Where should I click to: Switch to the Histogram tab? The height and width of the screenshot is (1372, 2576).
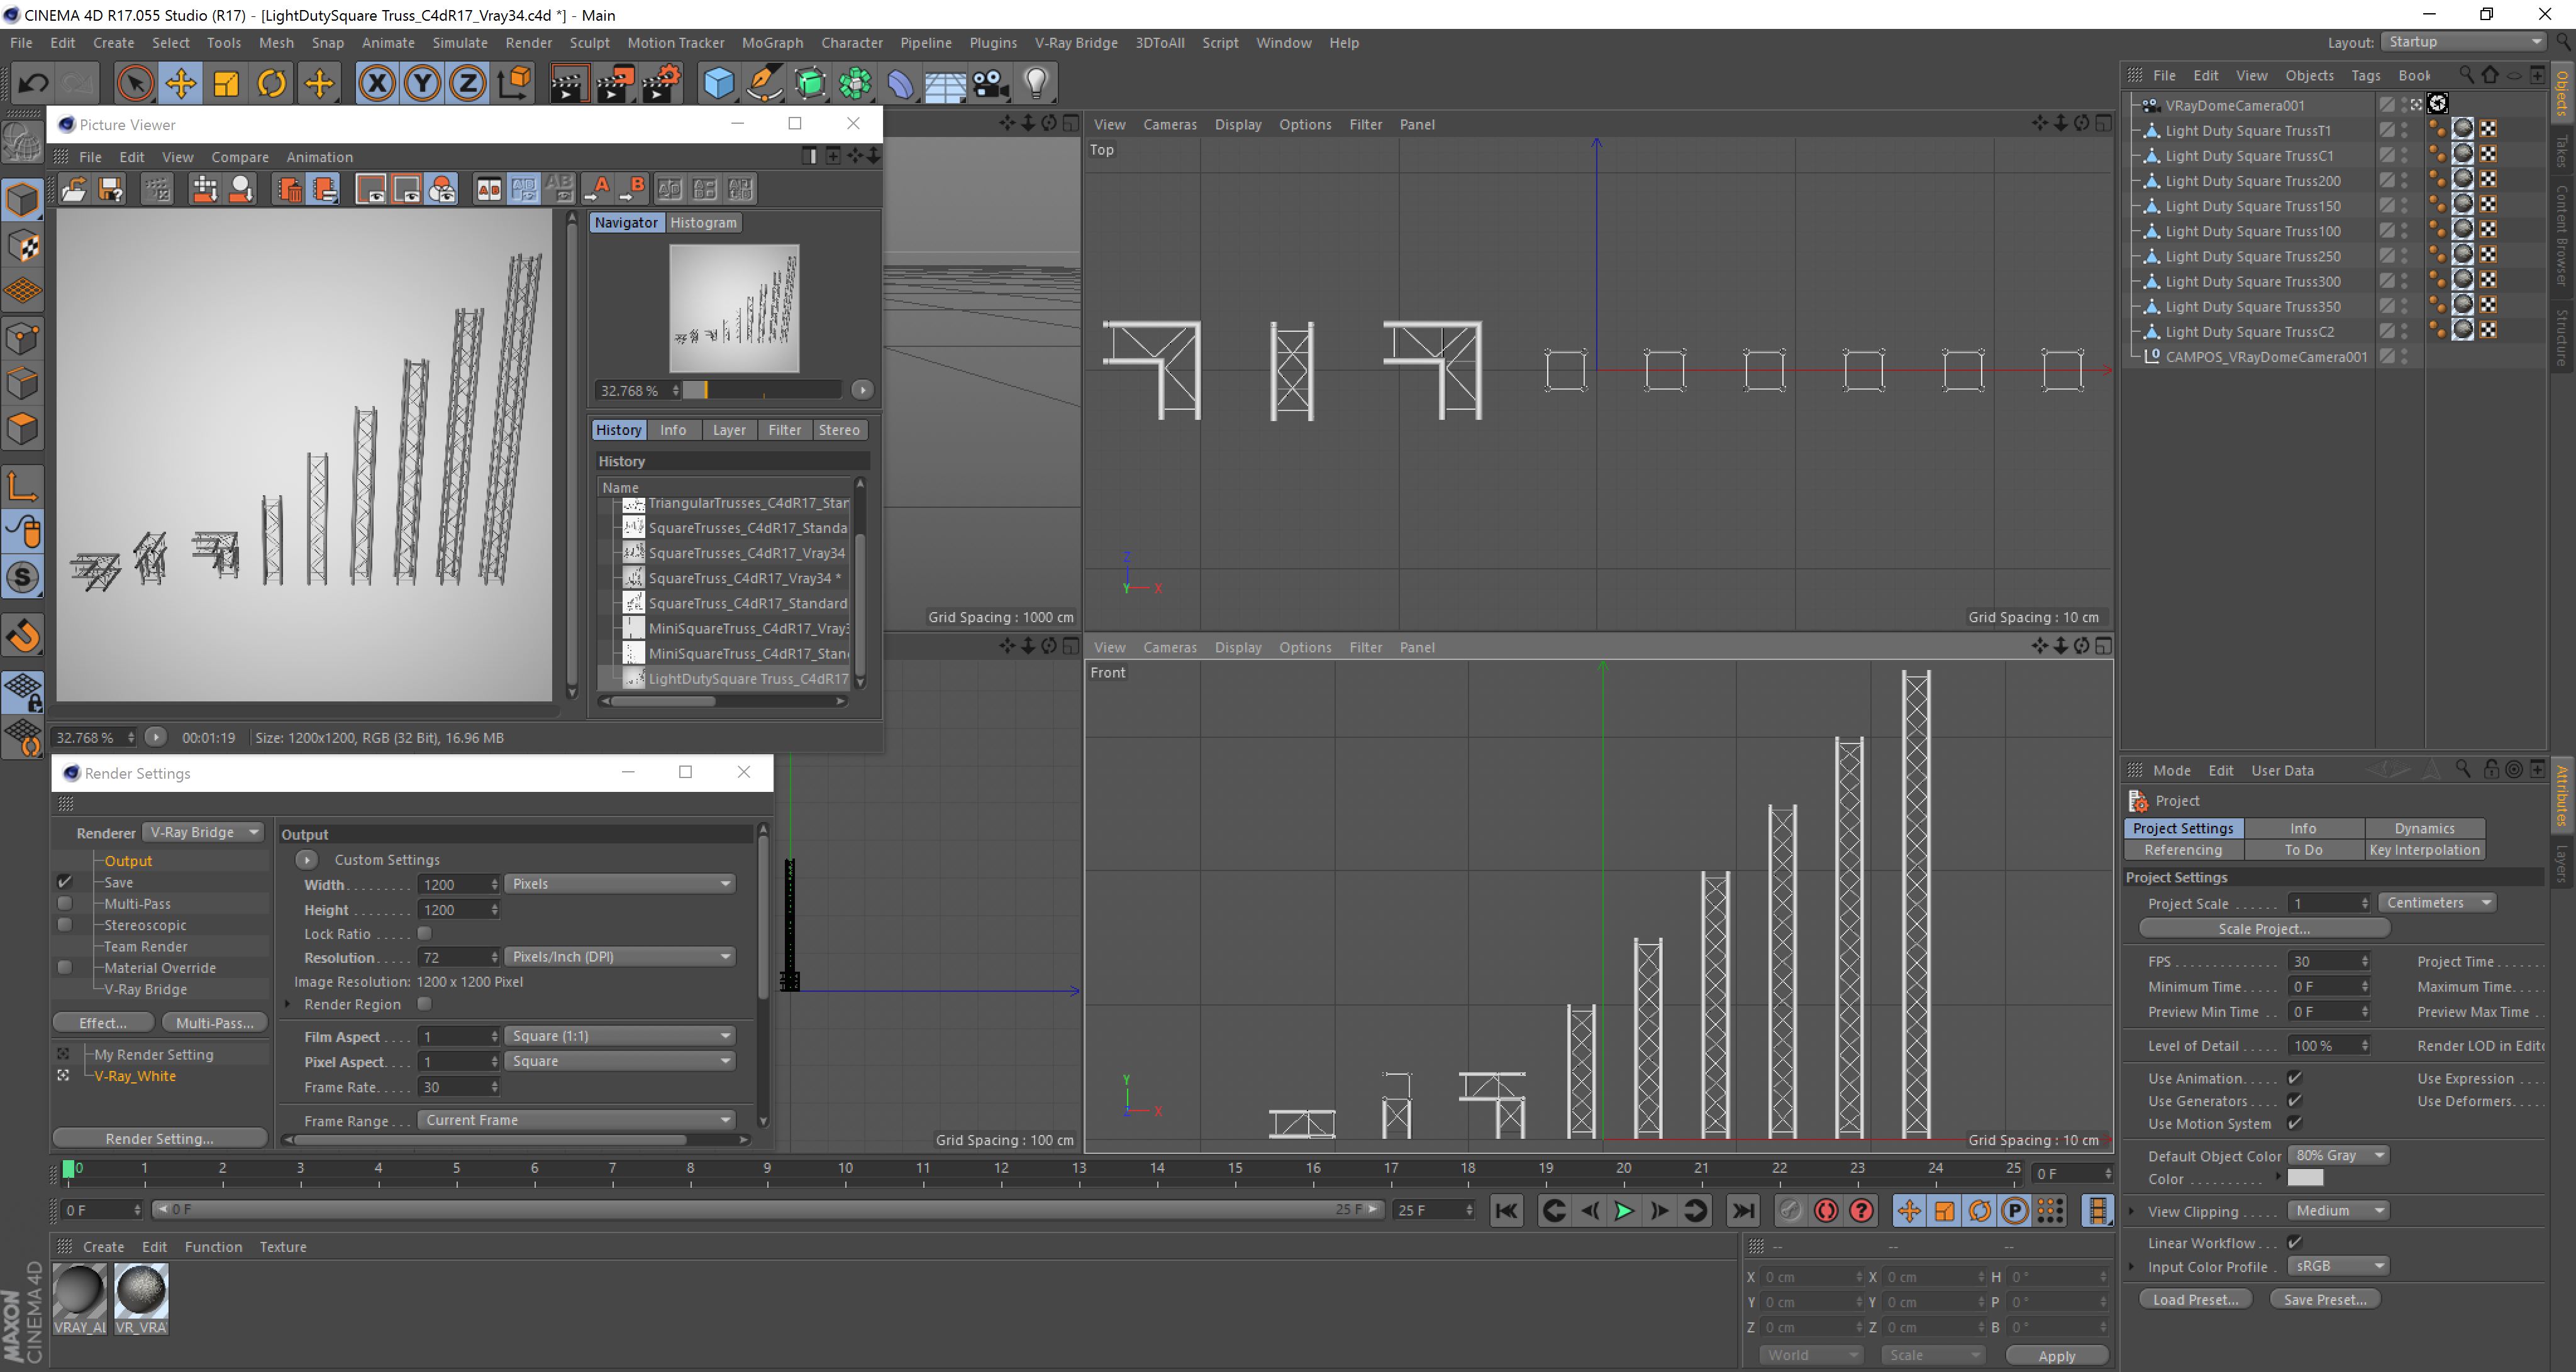[703, 223]
